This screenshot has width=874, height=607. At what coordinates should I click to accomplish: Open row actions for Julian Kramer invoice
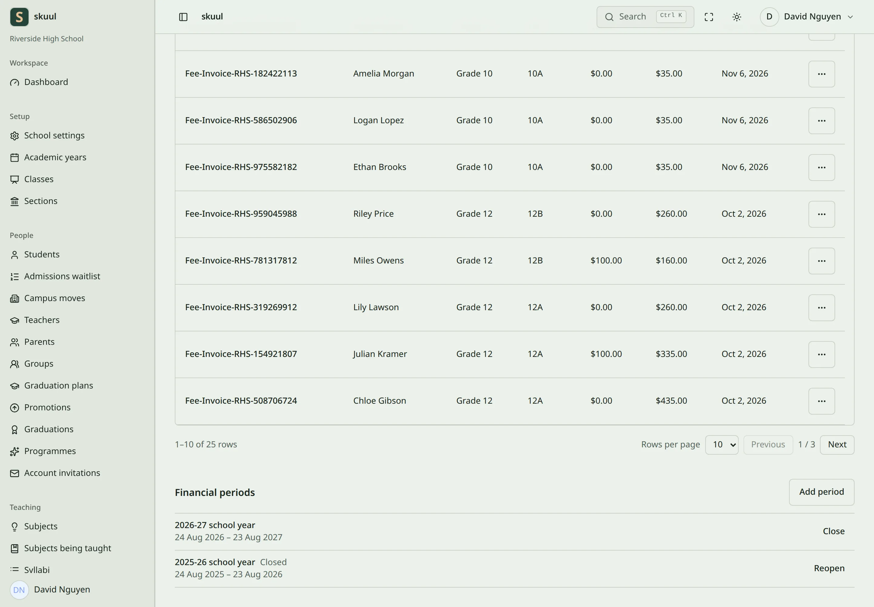click(x=821, y=354)
